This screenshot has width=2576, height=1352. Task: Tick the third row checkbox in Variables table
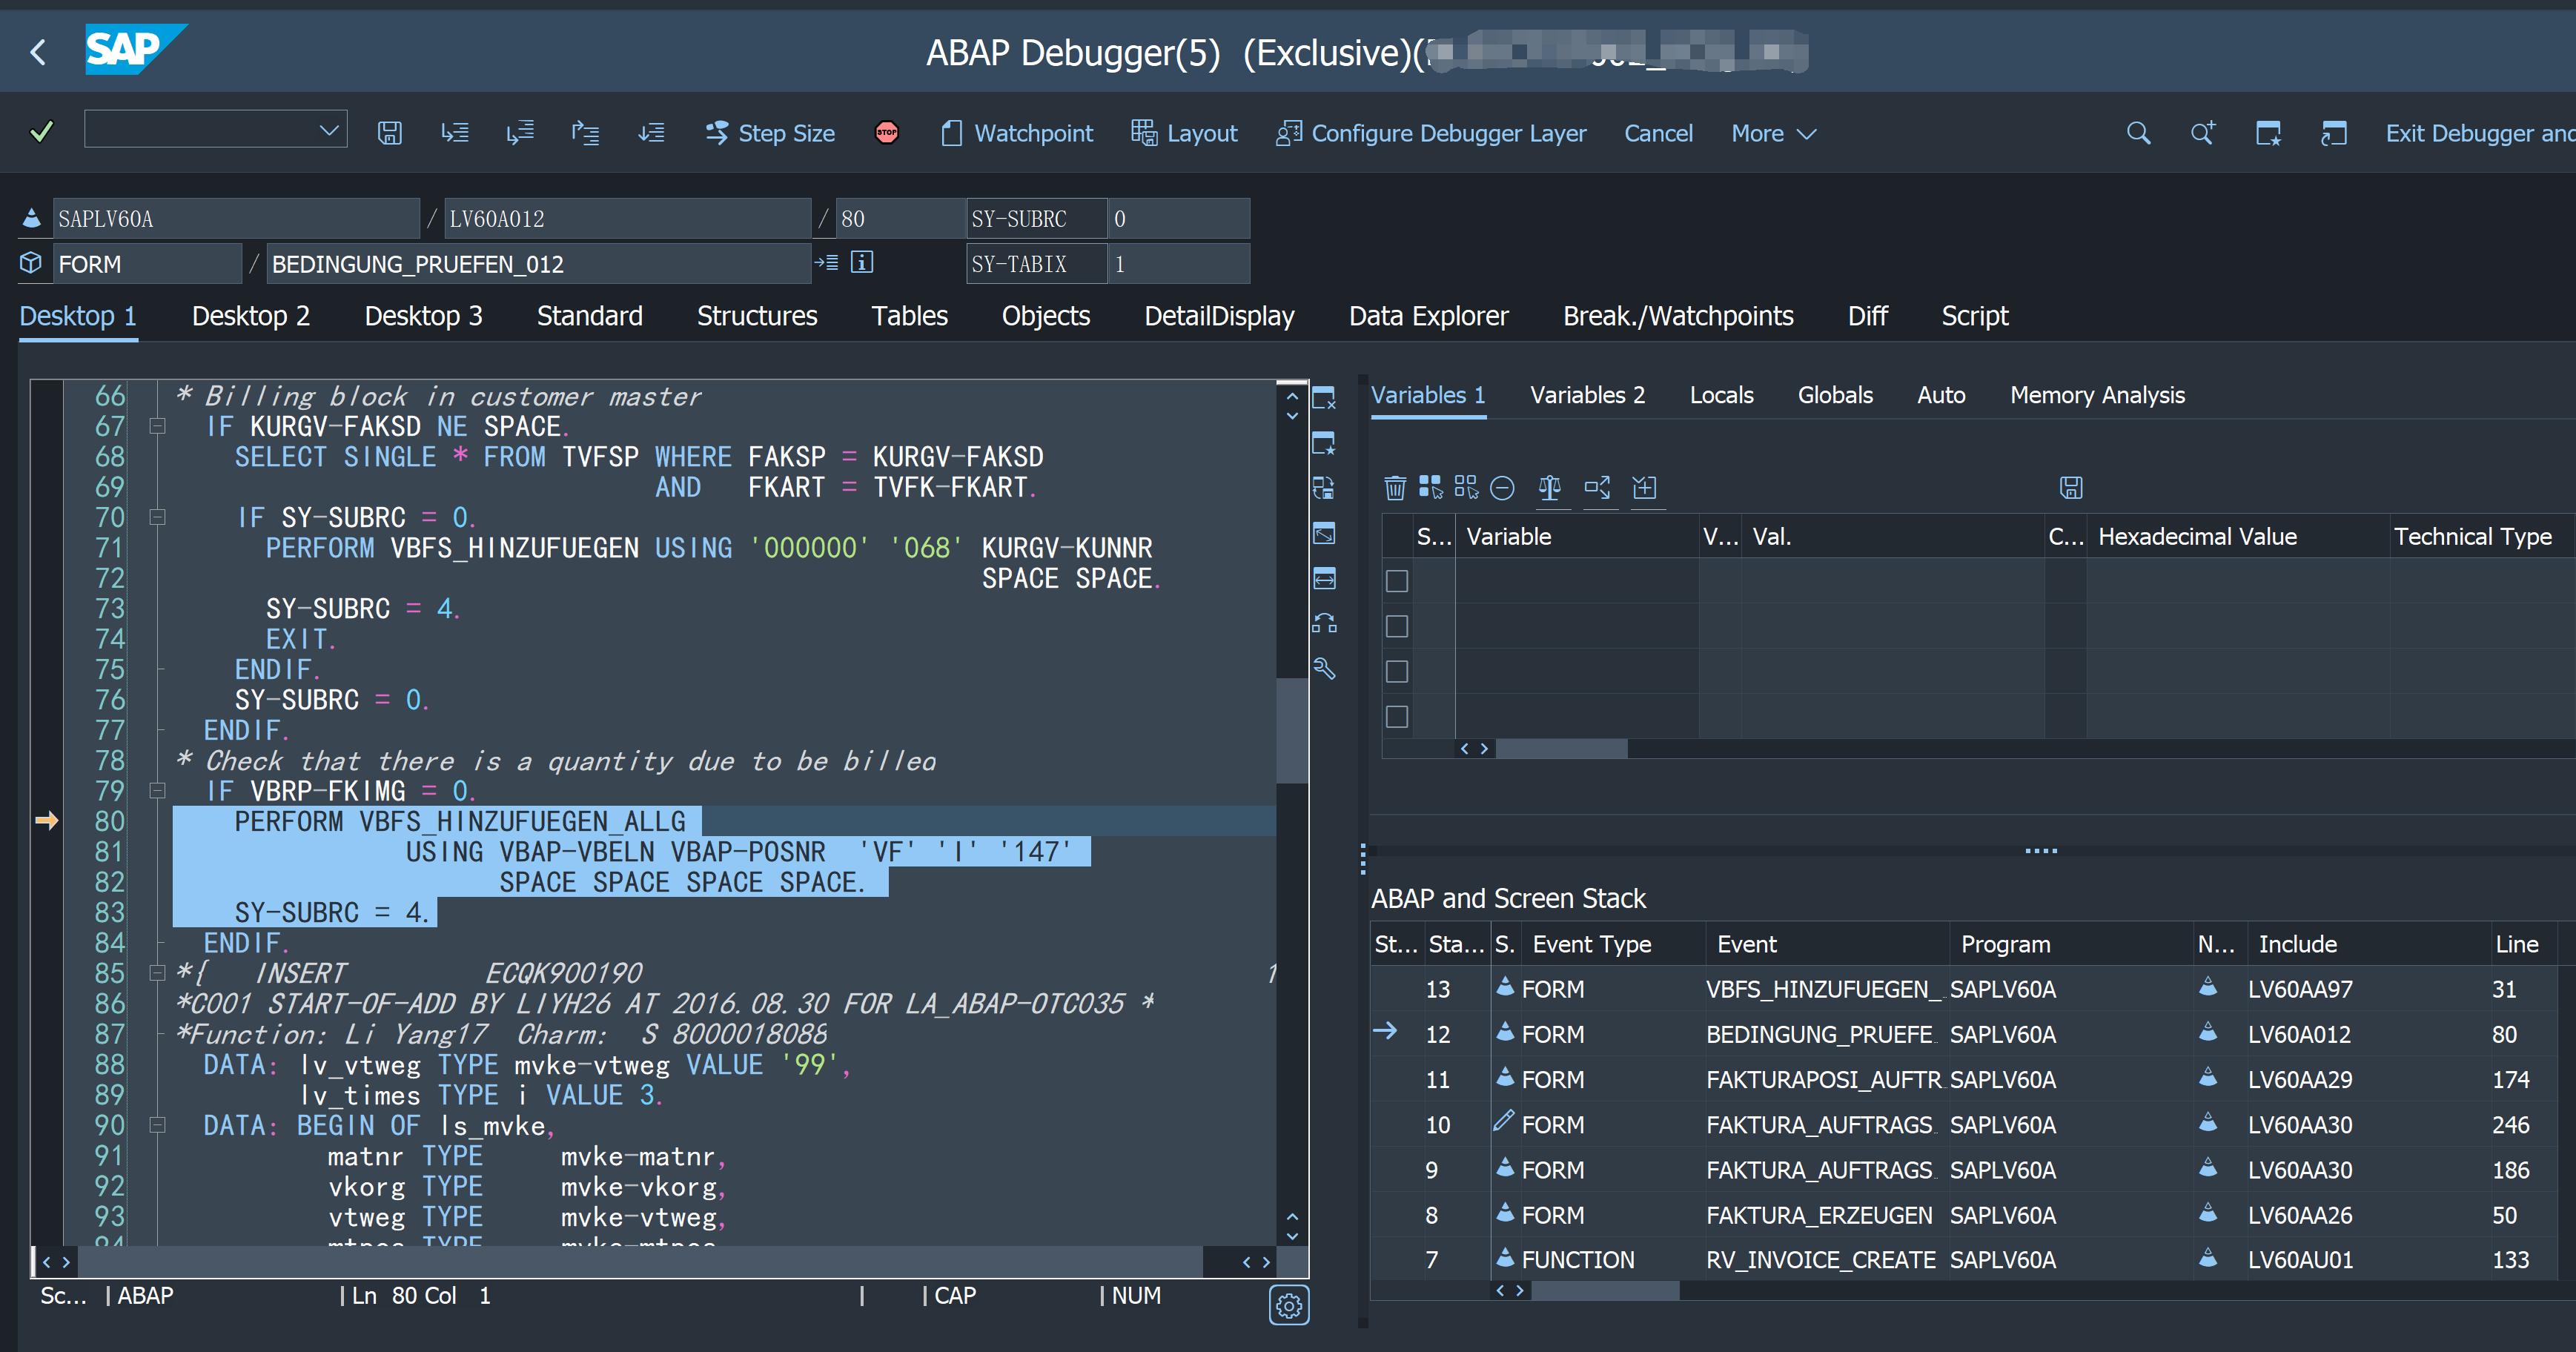1396,671
